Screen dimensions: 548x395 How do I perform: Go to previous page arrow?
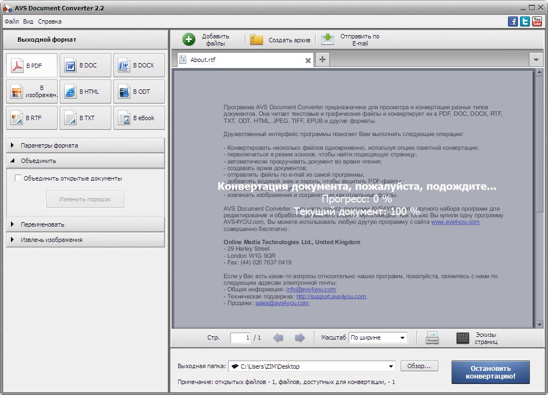278,338
